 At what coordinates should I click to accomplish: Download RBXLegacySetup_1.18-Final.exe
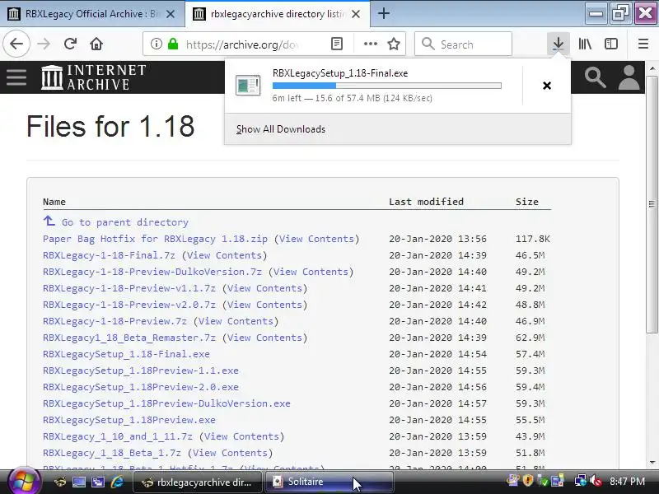(126, 354)
